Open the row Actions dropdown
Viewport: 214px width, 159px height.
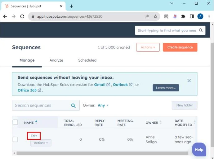pyautogui.click(x=41, y=143)
